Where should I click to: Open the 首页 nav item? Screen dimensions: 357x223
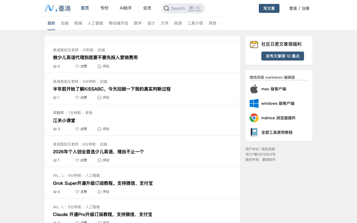pyautogui.click(x=85, y=8)
